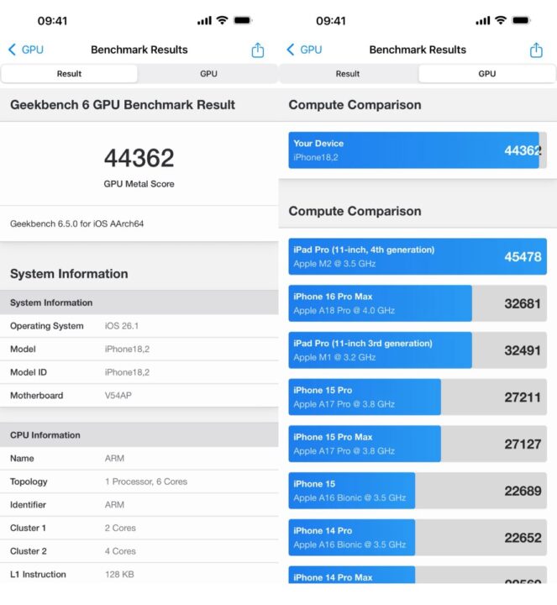Image resolution: width=557 pixels, height=605 pixels.
Task: Tap the iPad Pro 4th generation comparison bar
Action: click(417, 256)
